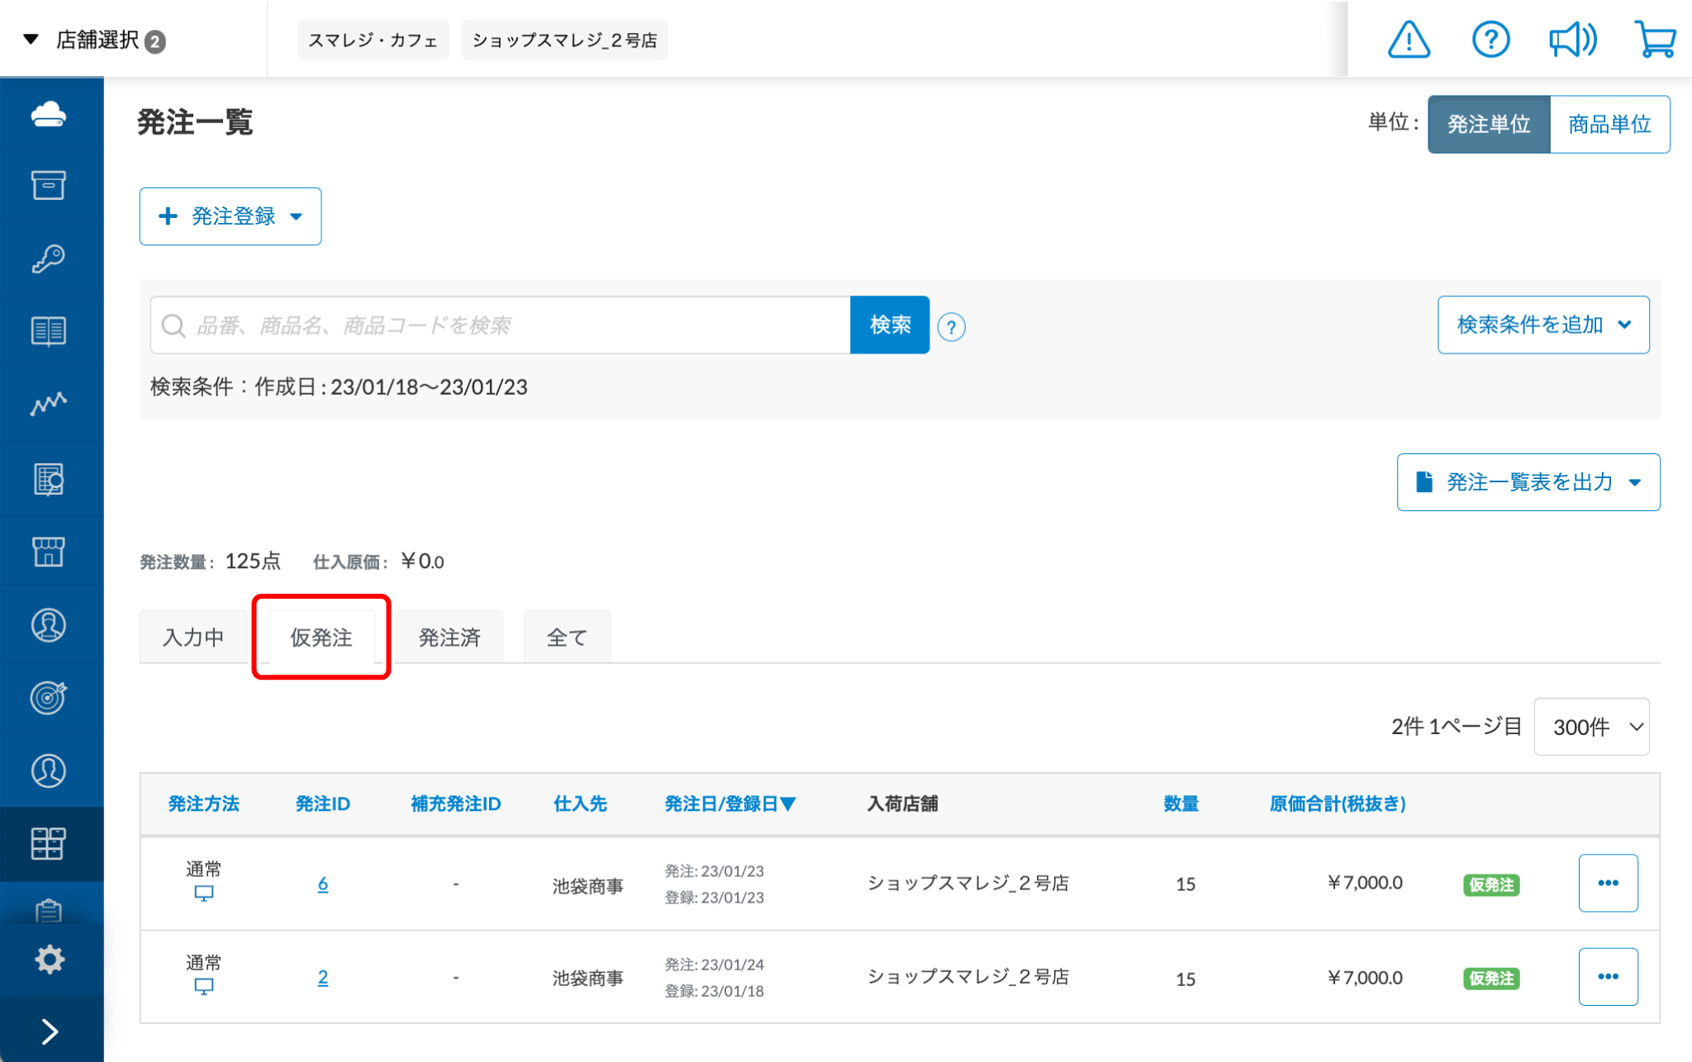Click 検索条件 作成日 date range text

[339, 386]
